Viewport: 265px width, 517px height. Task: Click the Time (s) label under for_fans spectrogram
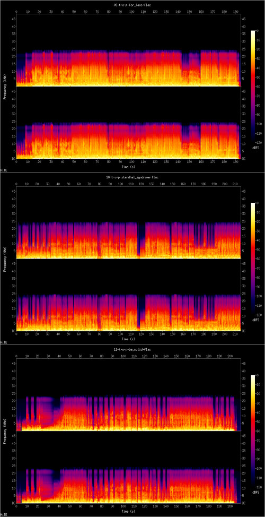point(128,167)
